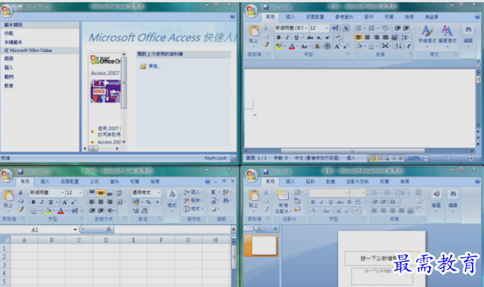Center text in the Word paragraph group

(367, 37)
